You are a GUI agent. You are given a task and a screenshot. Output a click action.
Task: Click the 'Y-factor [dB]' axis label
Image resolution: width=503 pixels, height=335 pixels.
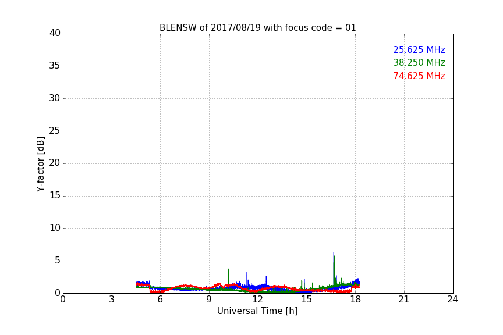click(x=40, y=164)
